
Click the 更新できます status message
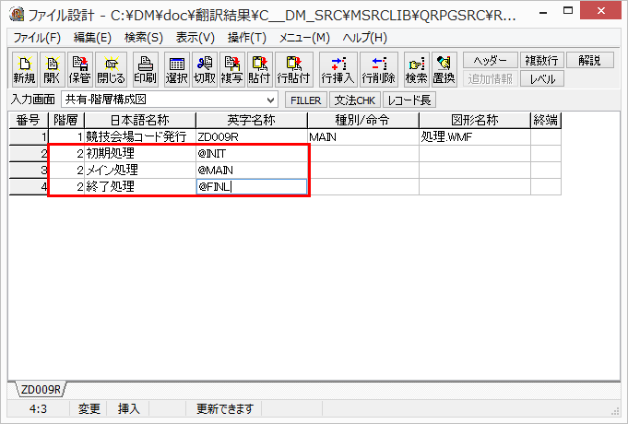coord(225,408)
